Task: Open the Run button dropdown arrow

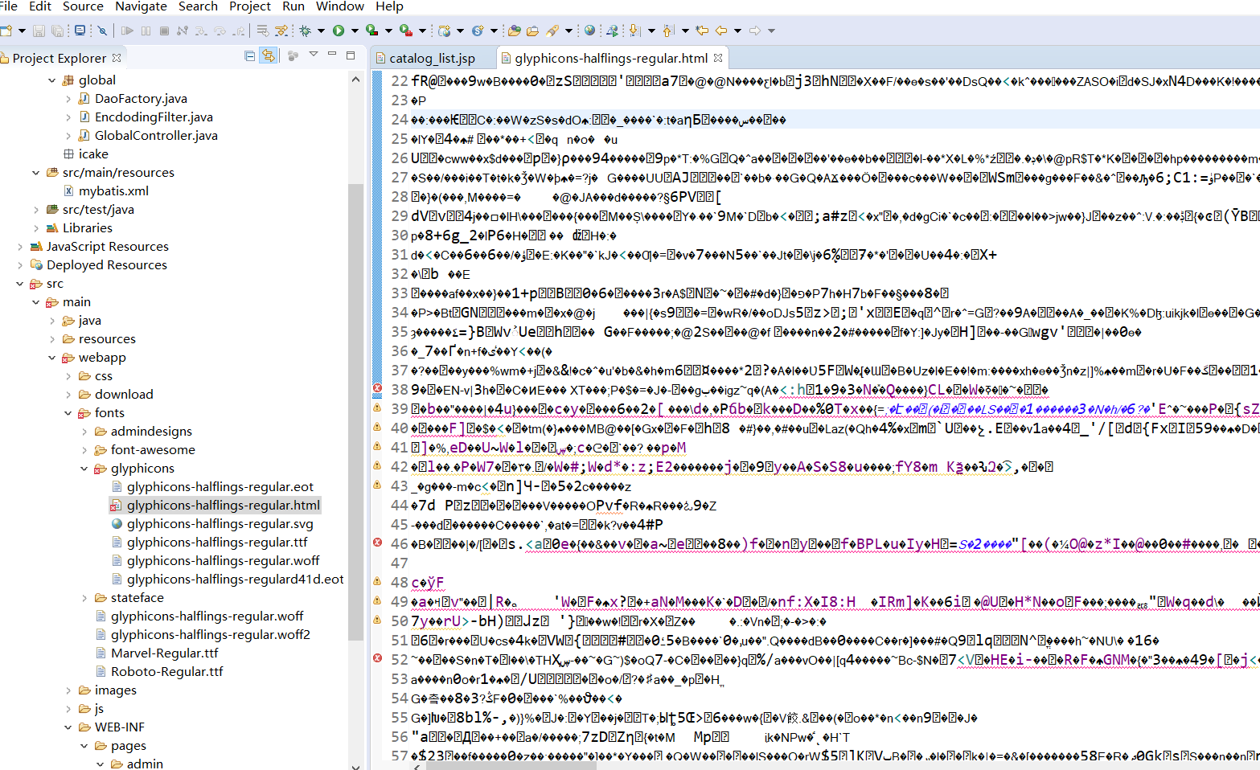Action: coord(355,31)
